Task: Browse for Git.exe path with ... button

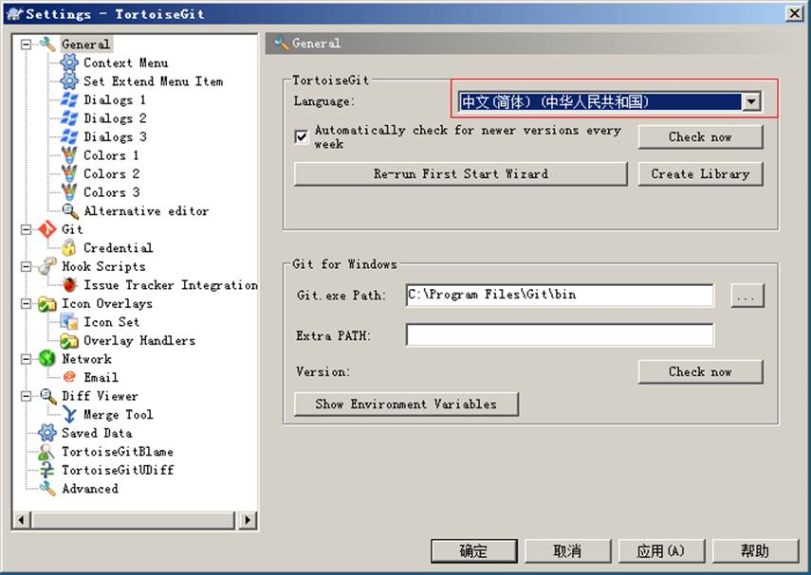Action: pyautogui.click(x=747, y=296)
